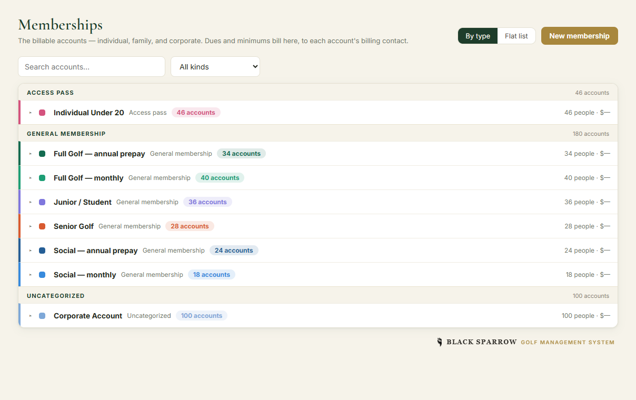Click the green swatch for Full Golf monthly

click(x=42, y=178)
